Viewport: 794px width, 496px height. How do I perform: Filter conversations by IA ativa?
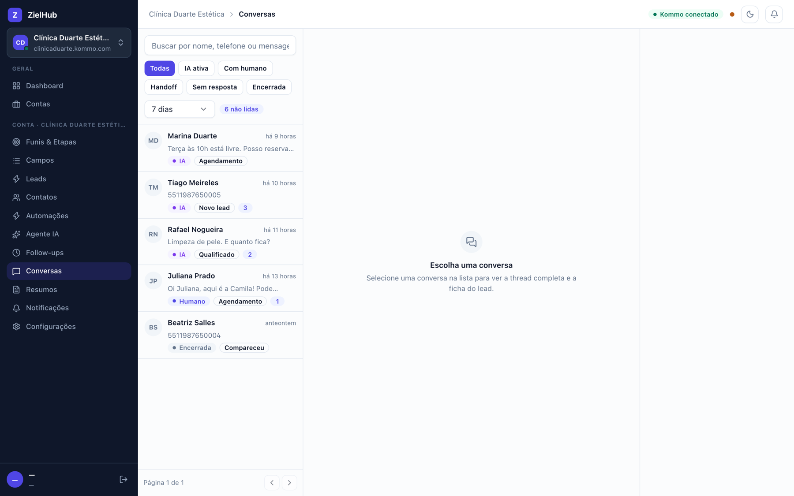tap(196, 68)
